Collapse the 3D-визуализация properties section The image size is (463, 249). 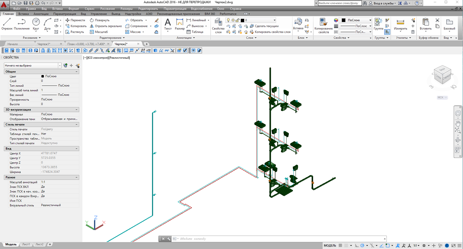[77, 110]
